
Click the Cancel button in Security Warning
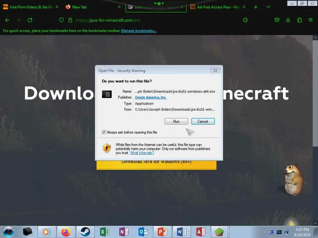pyautogui.click(x=203, y=121)
